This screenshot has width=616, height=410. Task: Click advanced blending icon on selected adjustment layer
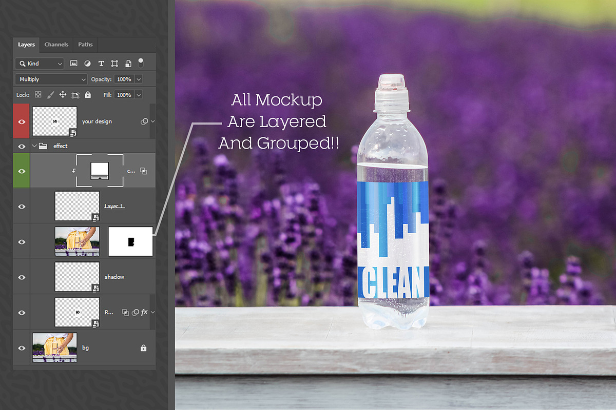[x=144, y=171]
